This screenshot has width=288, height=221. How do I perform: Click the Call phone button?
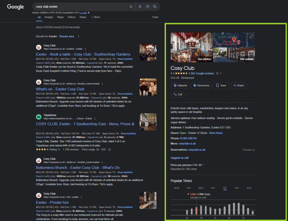[177, 94]
